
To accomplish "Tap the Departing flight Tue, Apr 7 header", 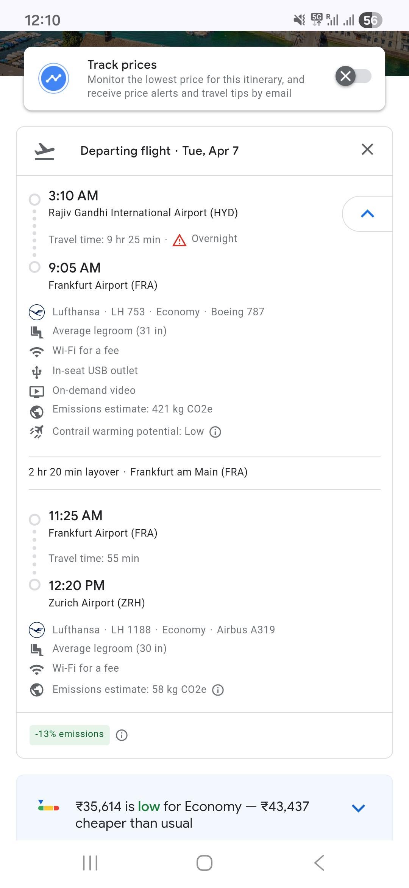I will click(159, 151).
